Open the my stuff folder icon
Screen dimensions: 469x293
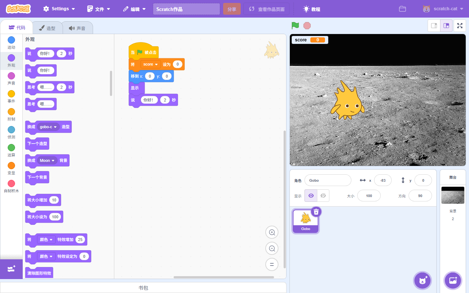(x=402, y=9)
